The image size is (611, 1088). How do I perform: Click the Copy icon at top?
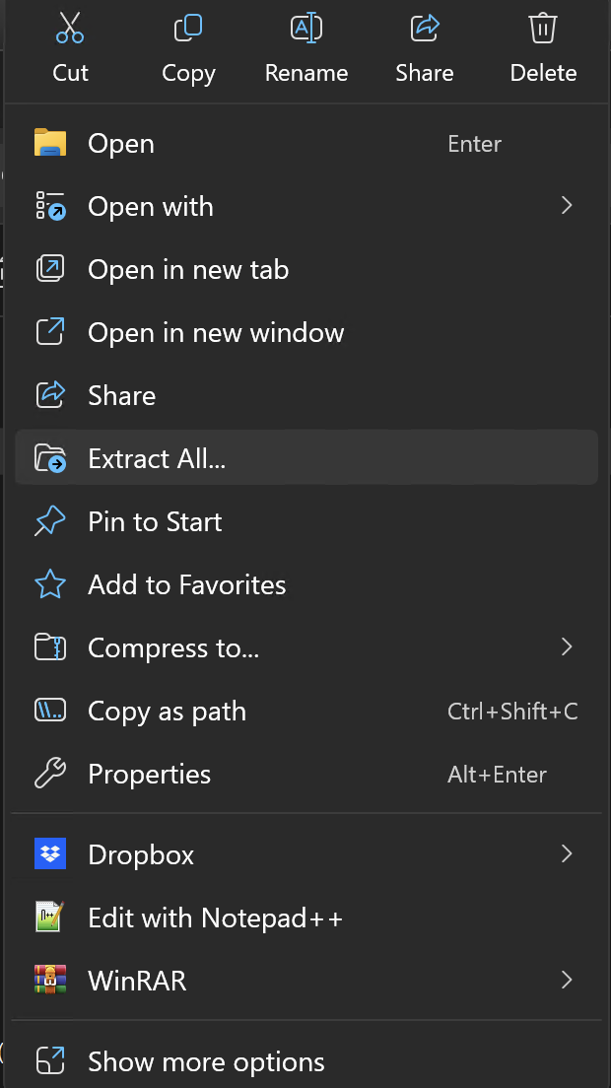tap(188, 28)
